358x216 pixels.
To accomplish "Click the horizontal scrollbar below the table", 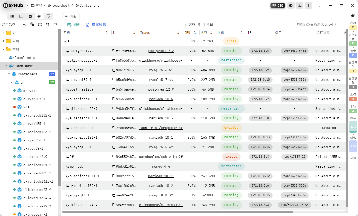I will [x=178, y=212].
